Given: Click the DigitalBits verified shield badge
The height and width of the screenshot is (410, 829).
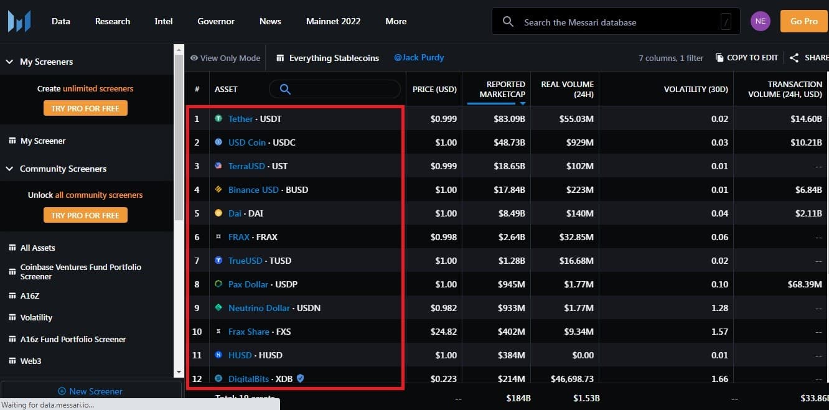Looking at the screenshot, I should click(301, 378).
